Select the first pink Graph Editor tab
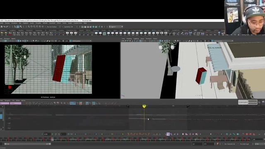Viewport: 265px width, 149px height. (5, 103)
